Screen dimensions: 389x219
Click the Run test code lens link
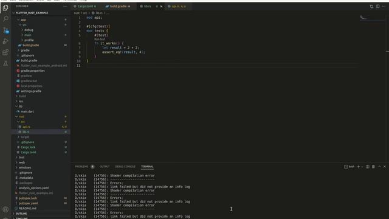pos(100,39)
